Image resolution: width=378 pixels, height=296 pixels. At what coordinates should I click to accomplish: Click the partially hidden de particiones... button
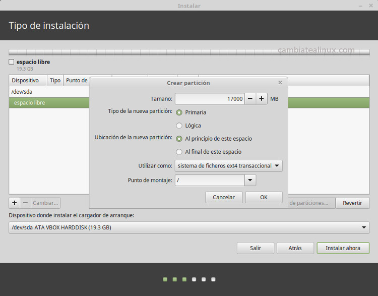[311, 203]
